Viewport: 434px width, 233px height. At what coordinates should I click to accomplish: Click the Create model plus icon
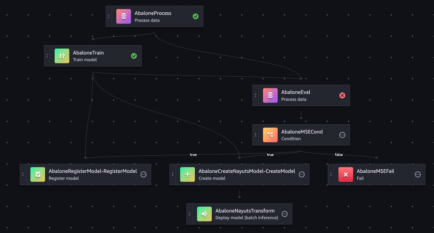pyautogui.click(x=187, y=174)
